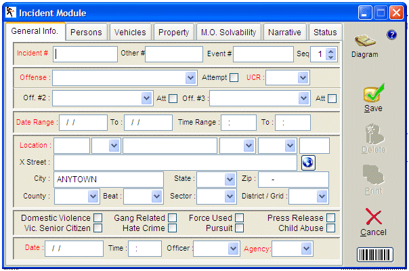
Task: Click the grayed-out Print icon
Action: [374, 174]
